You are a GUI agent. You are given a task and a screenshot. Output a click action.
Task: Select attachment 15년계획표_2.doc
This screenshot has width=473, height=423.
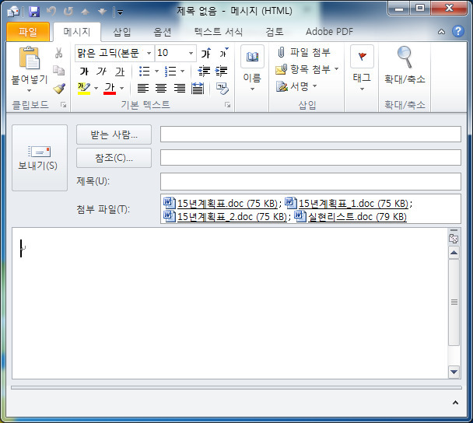pyautogui.click(x=226, y=216)
